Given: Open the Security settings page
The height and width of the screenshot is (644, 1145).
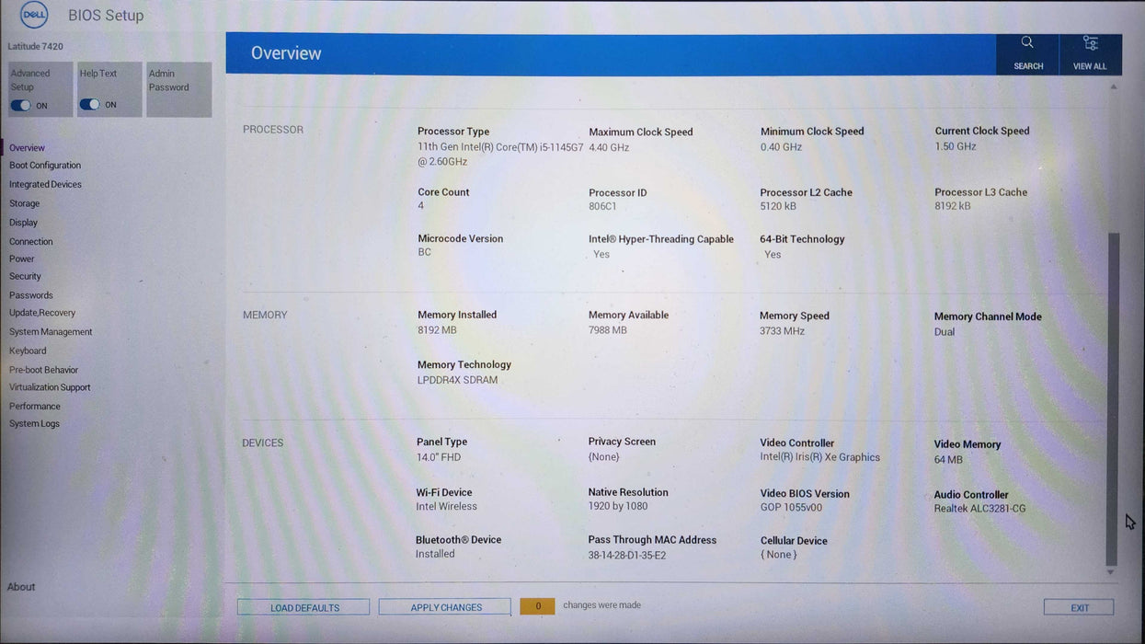Looking at the screenshot, I should pos(26,276).
